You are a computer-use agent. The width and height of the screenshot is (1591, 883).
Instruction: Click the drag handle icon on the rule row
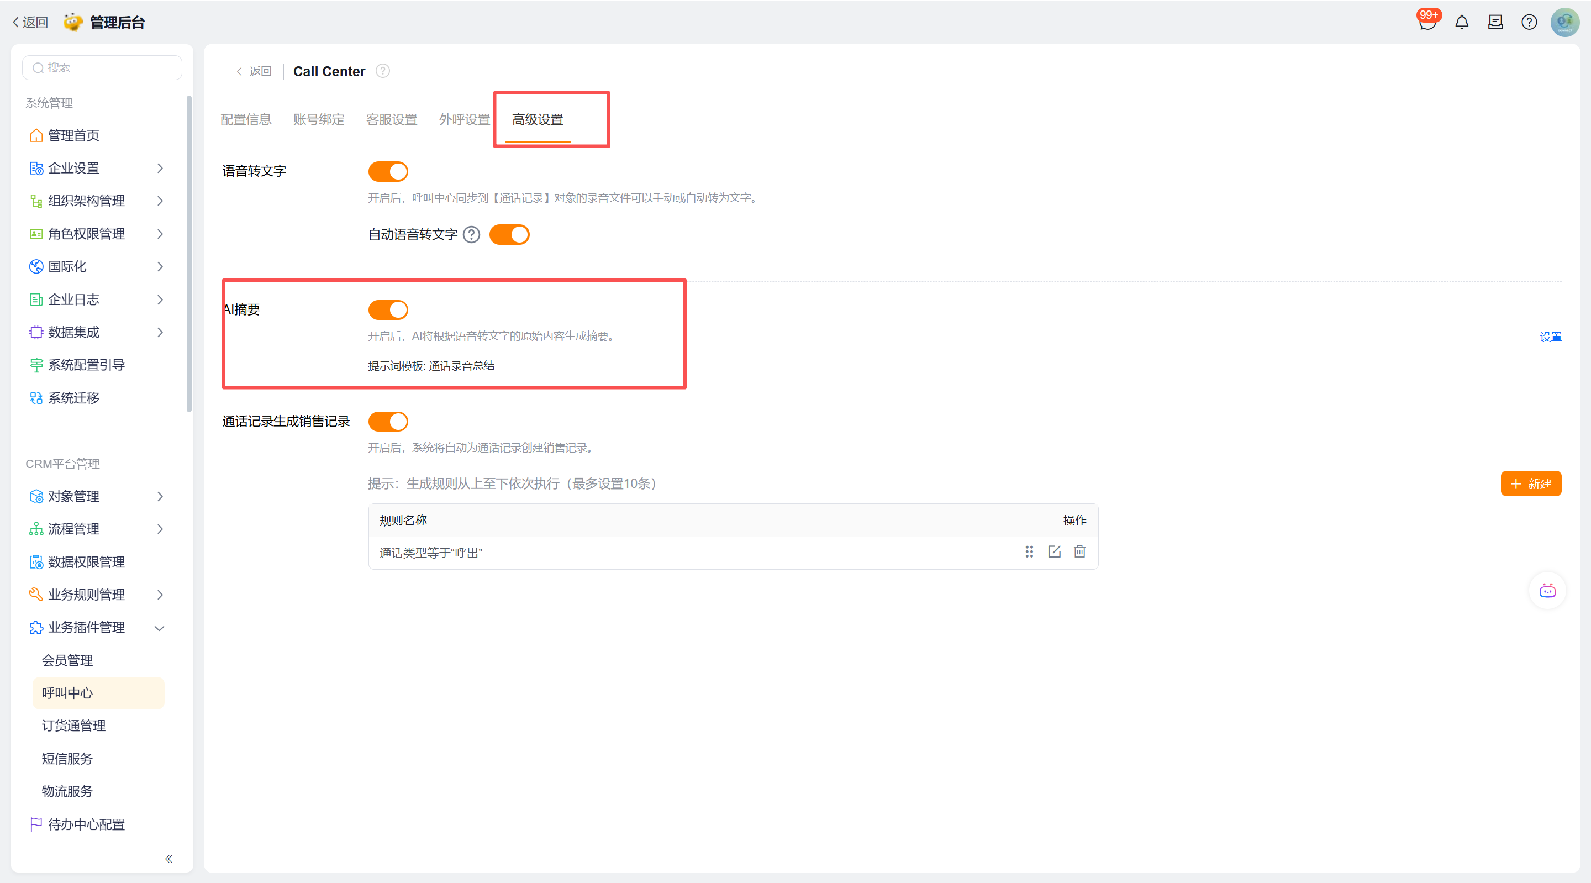coord(1029,552)
